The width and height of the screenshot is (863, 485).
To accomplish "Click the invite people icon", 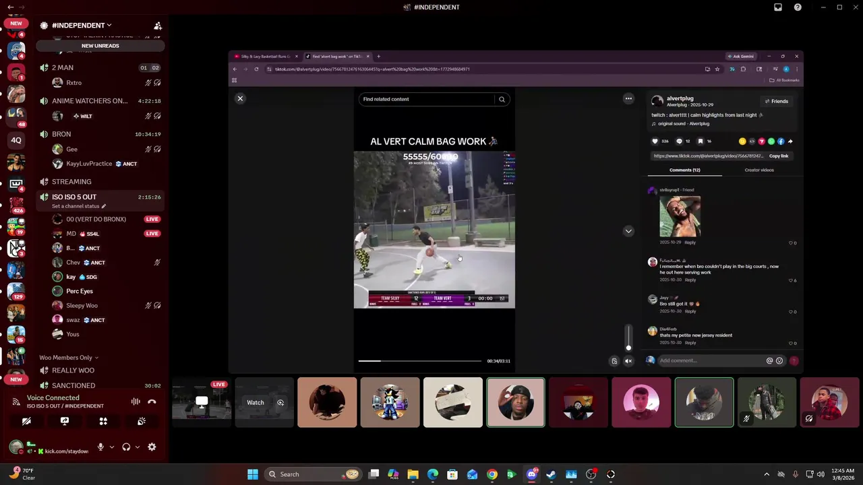I will point(158,26).
